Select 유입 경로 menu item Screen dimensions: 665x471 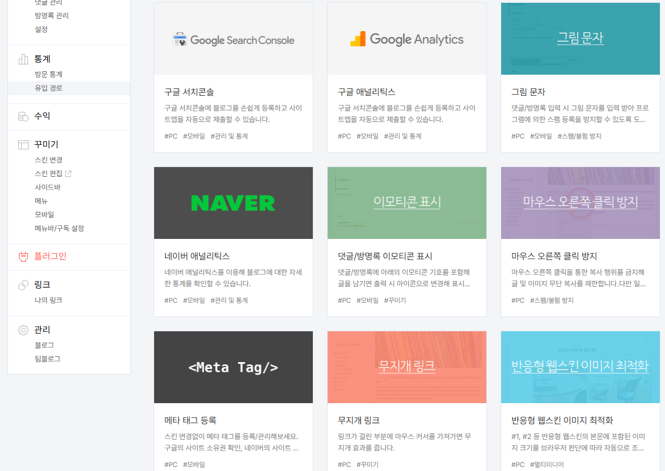tap(49, 88)
